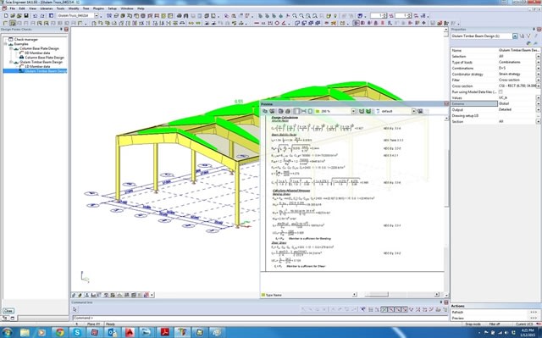Select Check manager in tree
Image resolution: width=542 pixels, height=338 pixels.
(26, 40)
